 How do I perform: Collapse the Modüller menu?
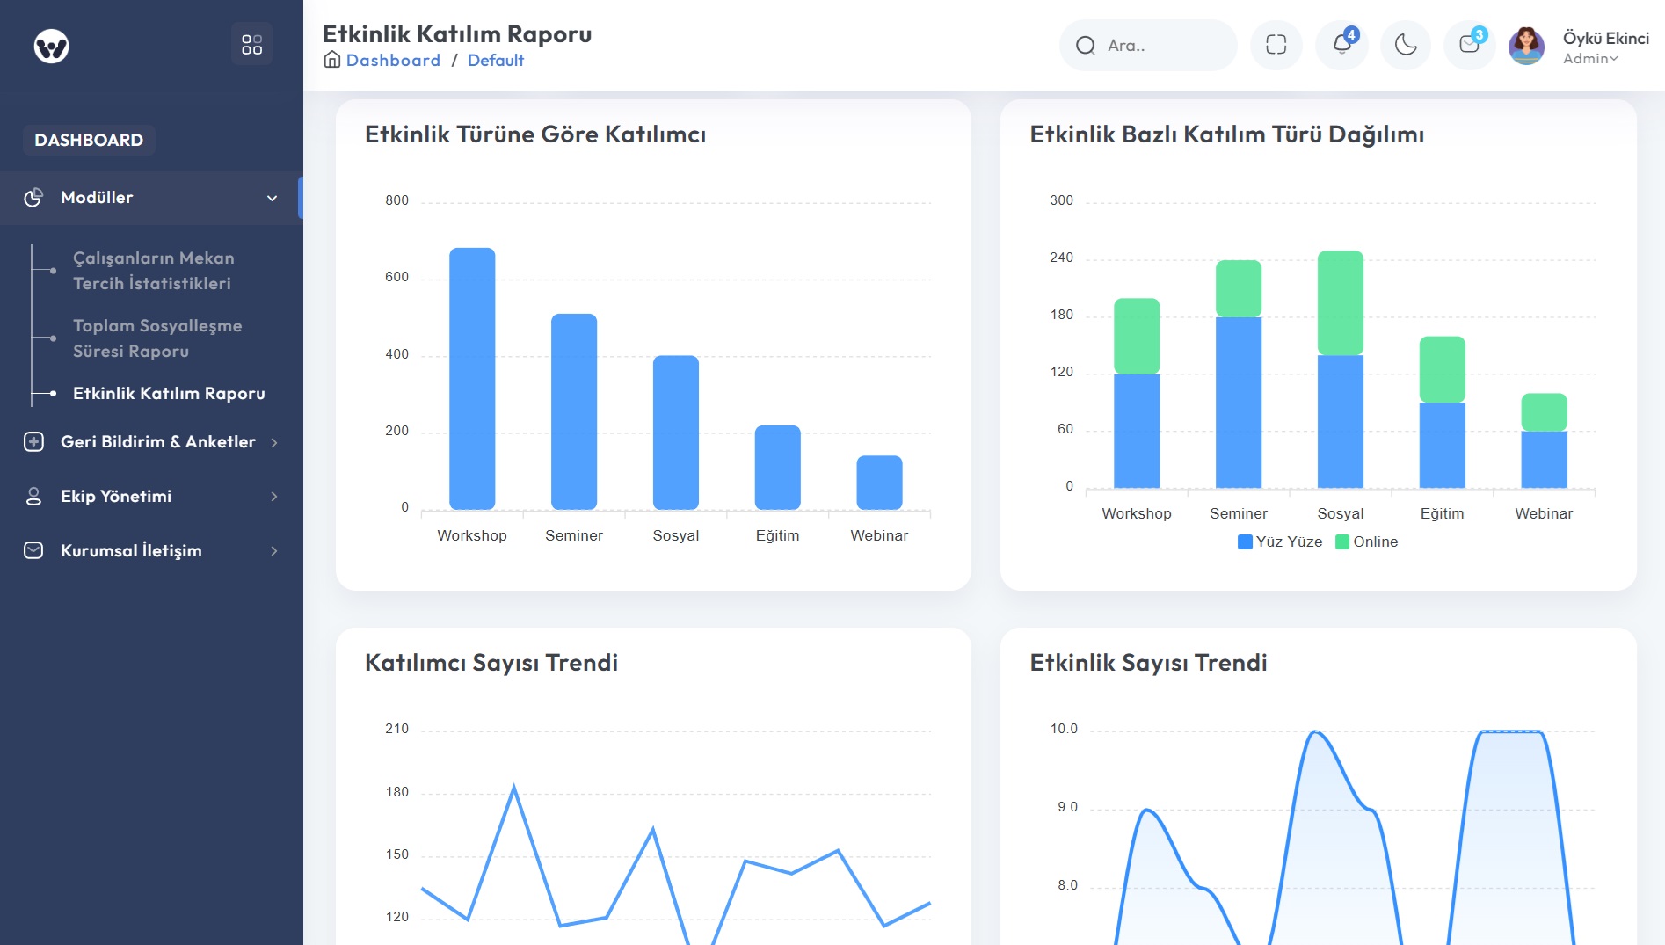pyautogui.click(x=151, y=198)
